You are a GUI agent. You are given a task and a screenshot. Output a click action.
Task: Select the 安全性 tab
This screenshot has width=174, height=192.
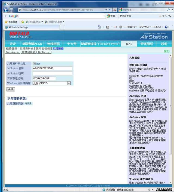[x=72, y=44]
